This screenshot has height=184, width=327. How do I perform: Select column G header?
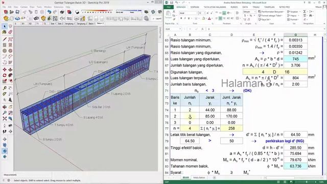[295, 35]
